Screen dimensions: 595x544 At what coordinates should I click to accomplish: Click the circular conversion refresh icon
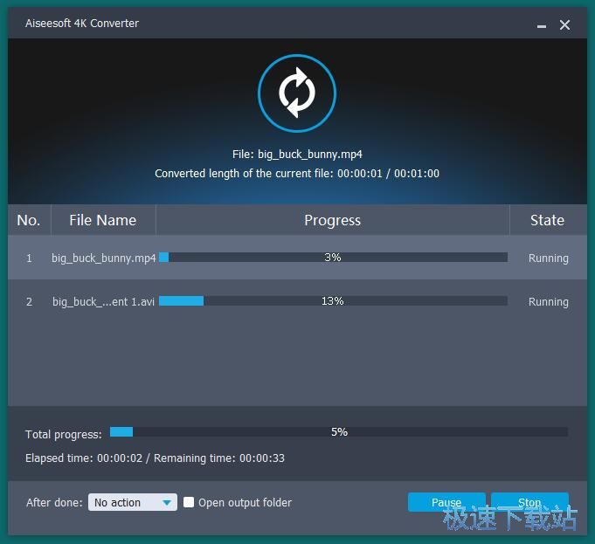297,93
